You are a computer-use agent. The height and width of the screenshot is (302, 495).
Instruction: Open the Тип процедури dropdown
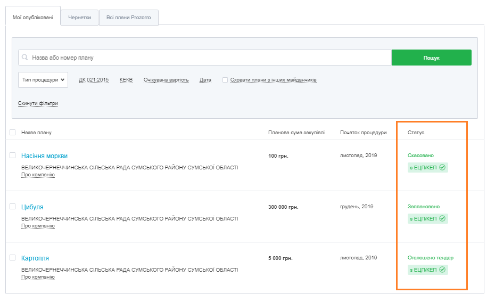click(x=43, y=80)
